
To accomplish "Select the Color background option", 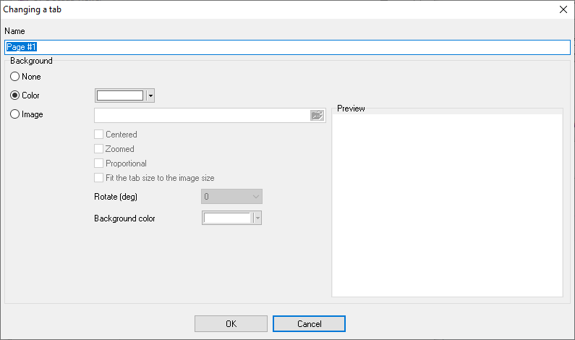I will tap(14, 95).
